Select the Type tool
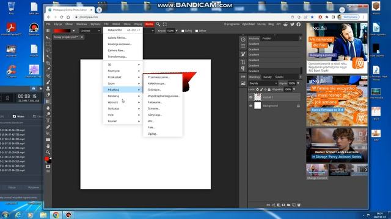391x219 pixels. coord(48,120)
